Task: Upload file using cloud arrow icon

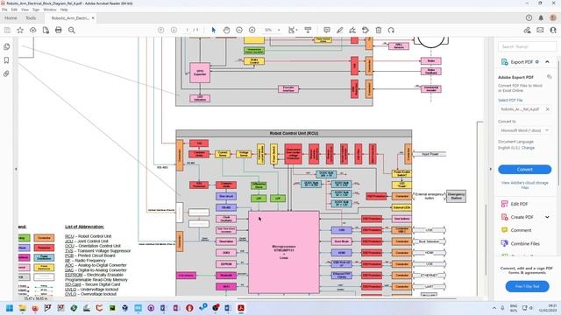Action: coord(33,31)
